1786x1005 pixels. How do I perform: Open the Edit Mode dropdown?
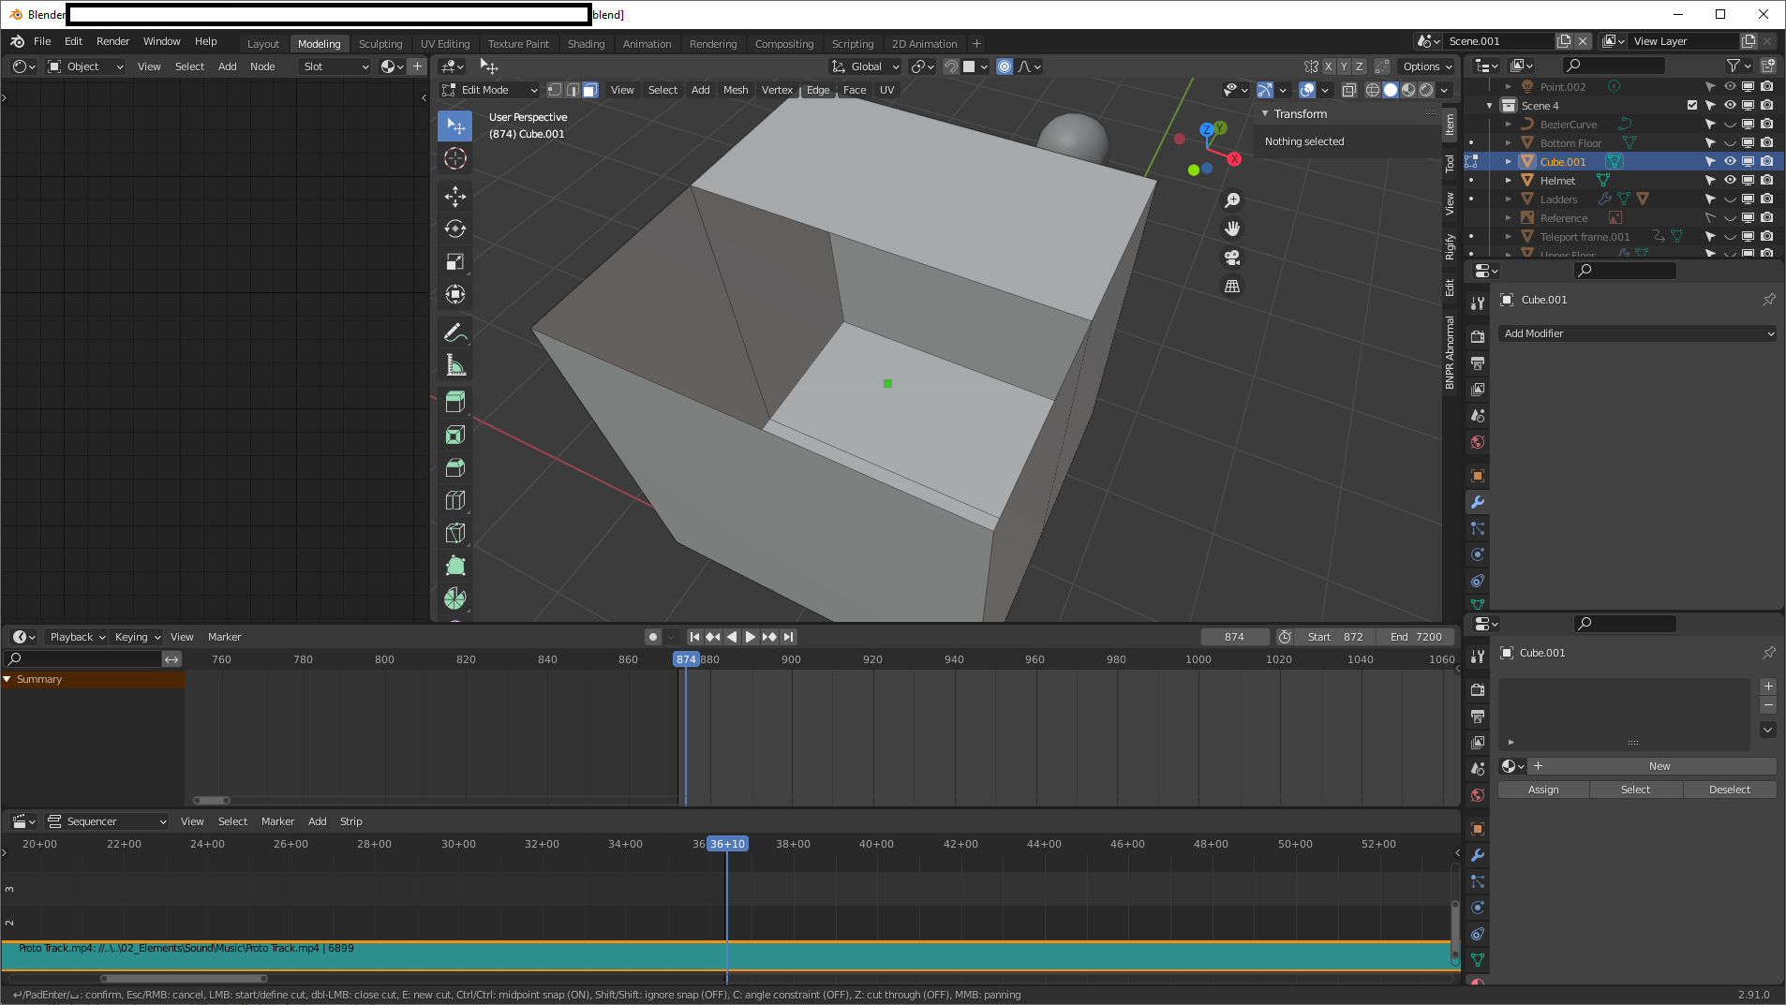(489, 90)
